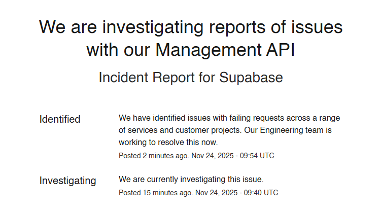Click the Identified update description paragraph
Viewport: 381px width, 213px height.
pyautogui.click(x=229, y=130)
